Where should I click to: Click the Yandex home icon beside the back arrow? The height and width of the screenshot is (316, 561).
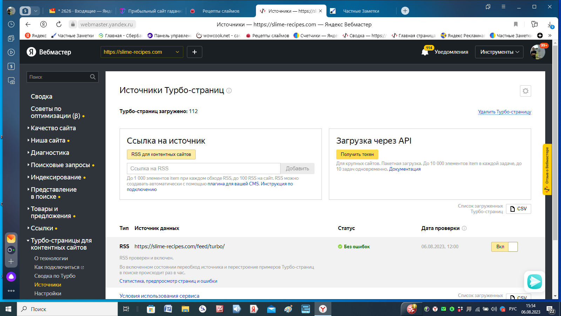click(43, 24)
